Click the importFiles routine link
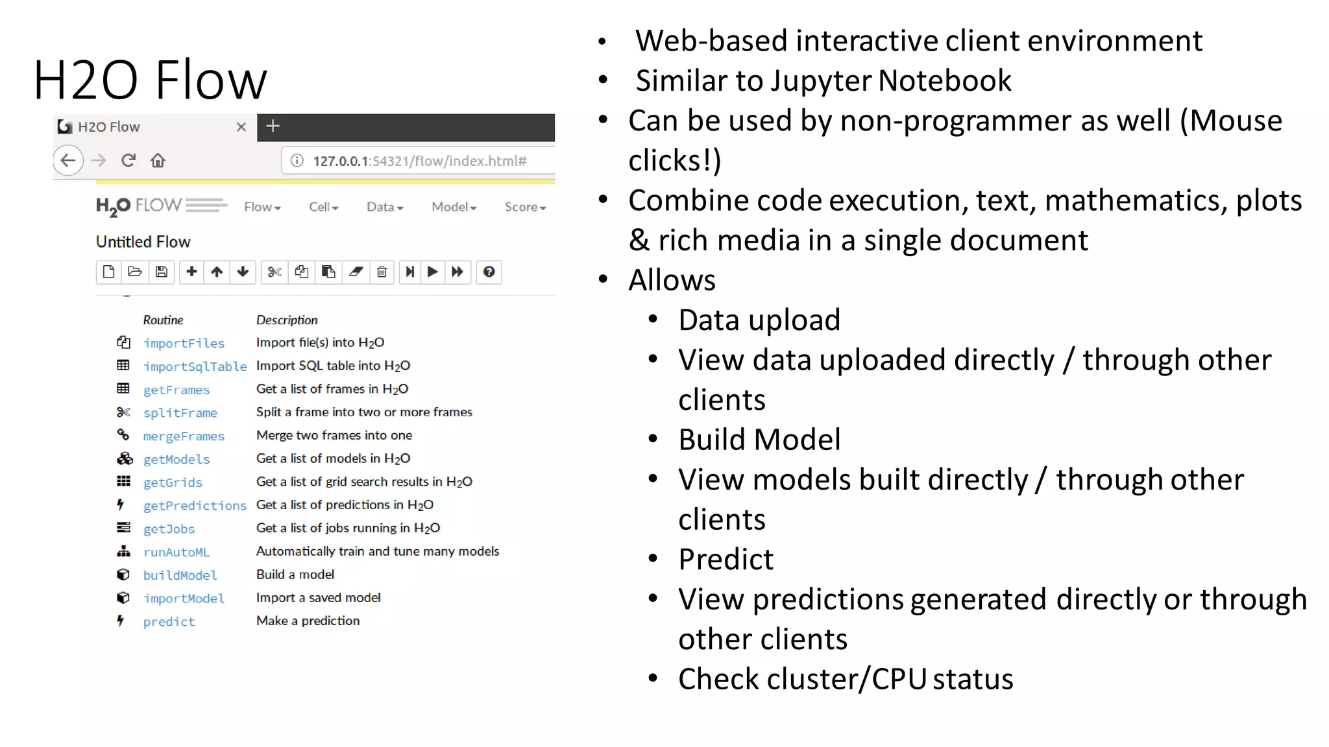This screenshot has height=747, width=1329. pyautogui.click(x=184, y=343)
